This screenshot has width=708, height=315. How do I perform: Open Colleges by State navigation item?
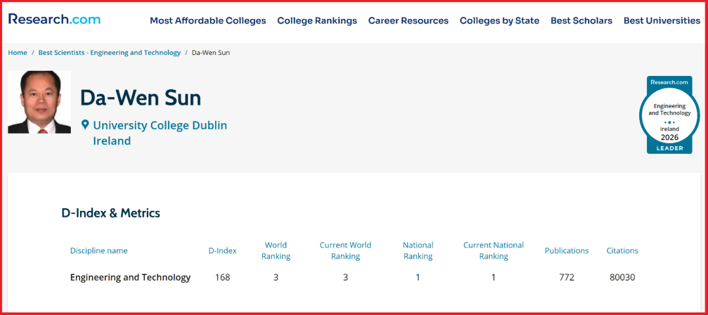coord(500,21)
